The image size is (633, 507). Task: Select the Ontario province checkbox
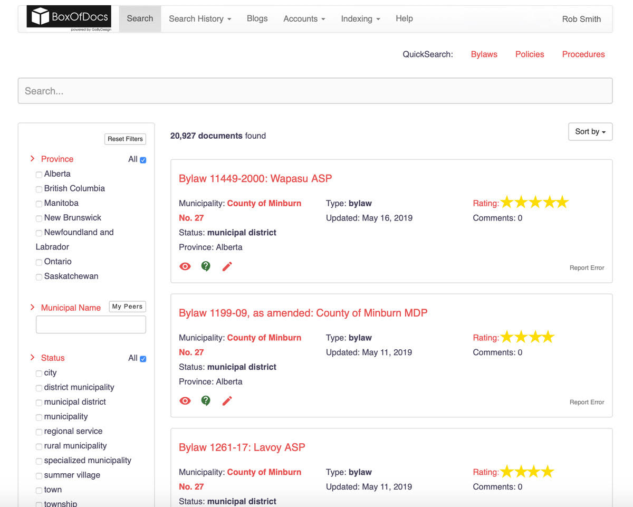tap(39, 262)
